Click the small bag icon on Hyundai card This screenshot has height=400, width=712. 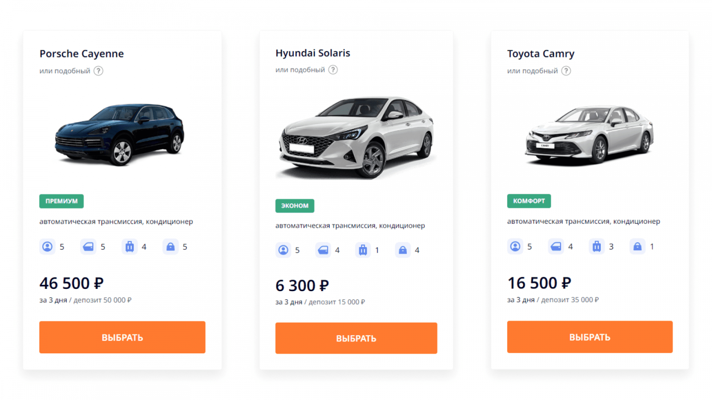pyautogui.click(x=403, y=250)
